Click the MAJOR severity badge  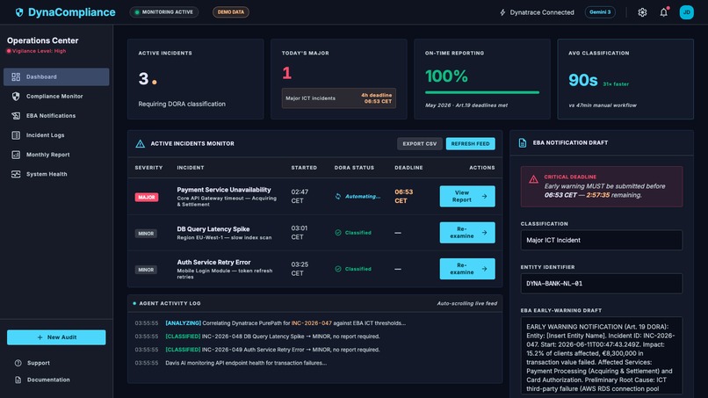147,198
